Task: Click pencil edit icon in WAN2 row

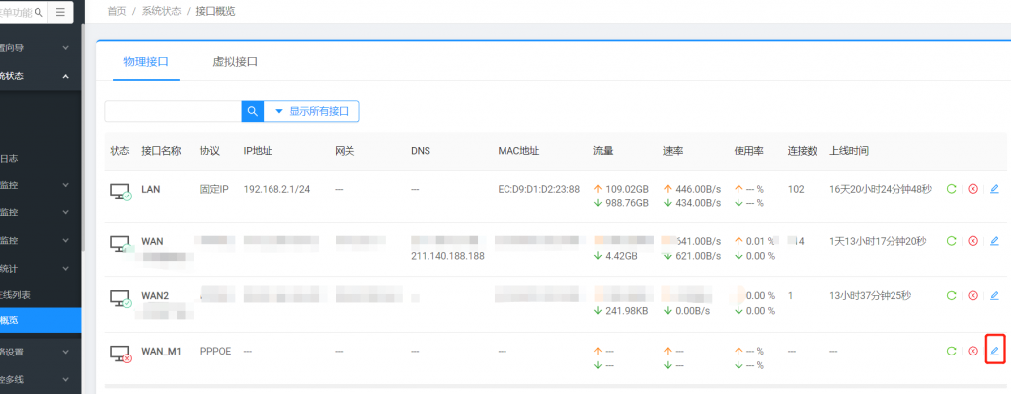Action: (x=994, y=296)
